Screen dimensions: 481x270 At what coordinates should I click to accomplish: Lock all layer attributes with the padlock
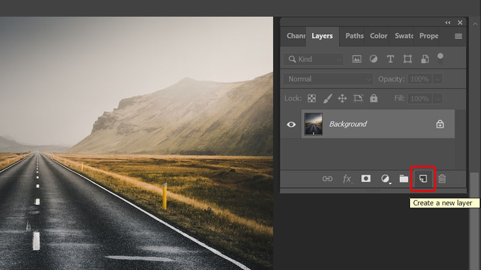[373, 98]
